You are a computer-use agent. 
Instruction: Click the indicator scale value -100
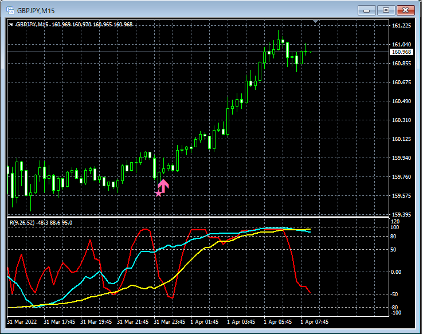395,313
